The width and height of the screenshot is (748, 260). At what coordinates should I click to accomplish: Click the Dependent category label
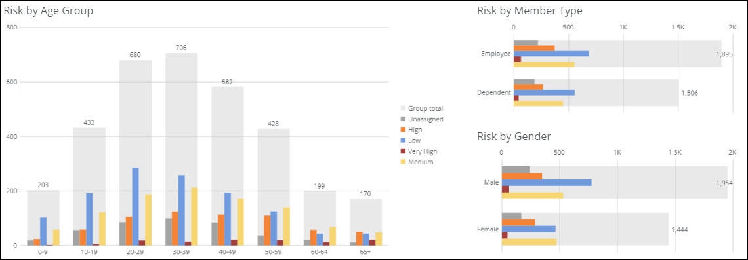pyautogui.click(x=493, y=92)
